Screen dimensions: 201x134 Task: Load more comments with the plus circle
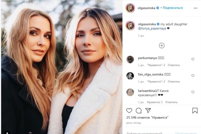[x=162, y=46]
